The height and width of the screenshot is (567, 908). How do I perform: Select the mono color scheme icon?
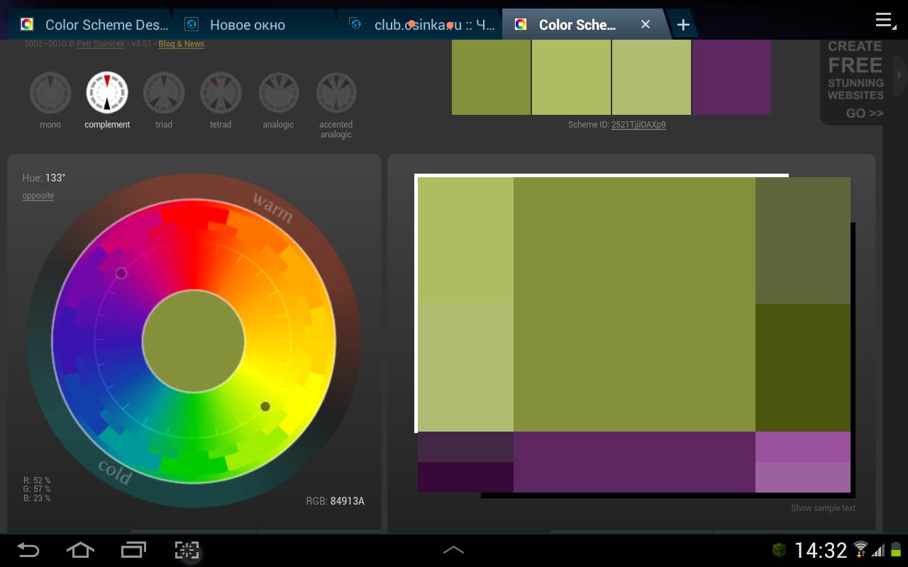[50, 93]
